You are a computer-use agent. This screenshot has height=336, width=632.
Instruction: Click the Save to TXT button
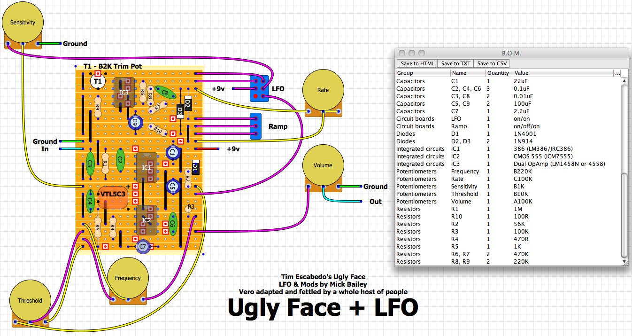[455, 63]
